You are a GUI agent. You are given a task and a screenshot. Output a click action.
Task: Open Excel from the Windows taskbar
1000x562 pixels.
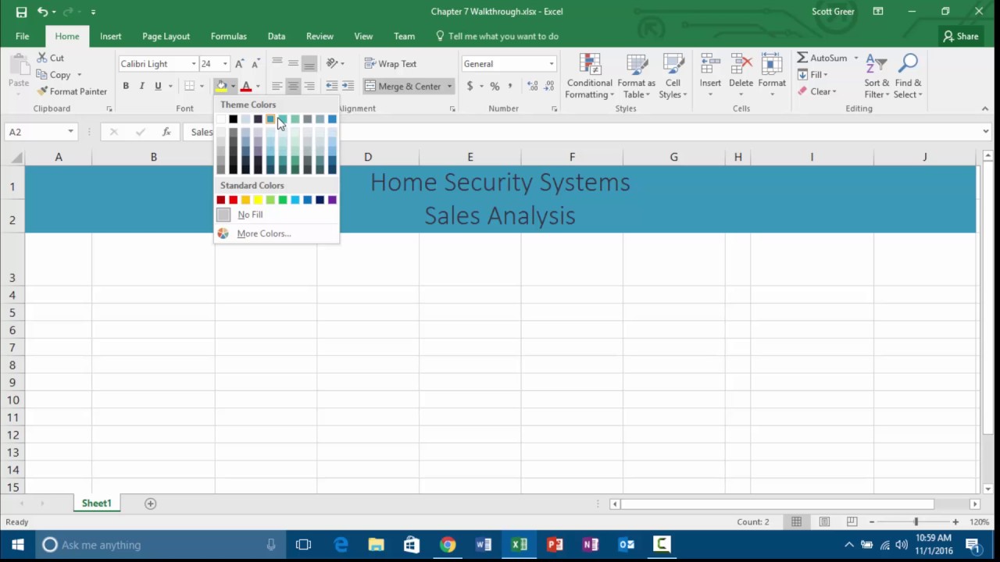click(x=519, y=545)
